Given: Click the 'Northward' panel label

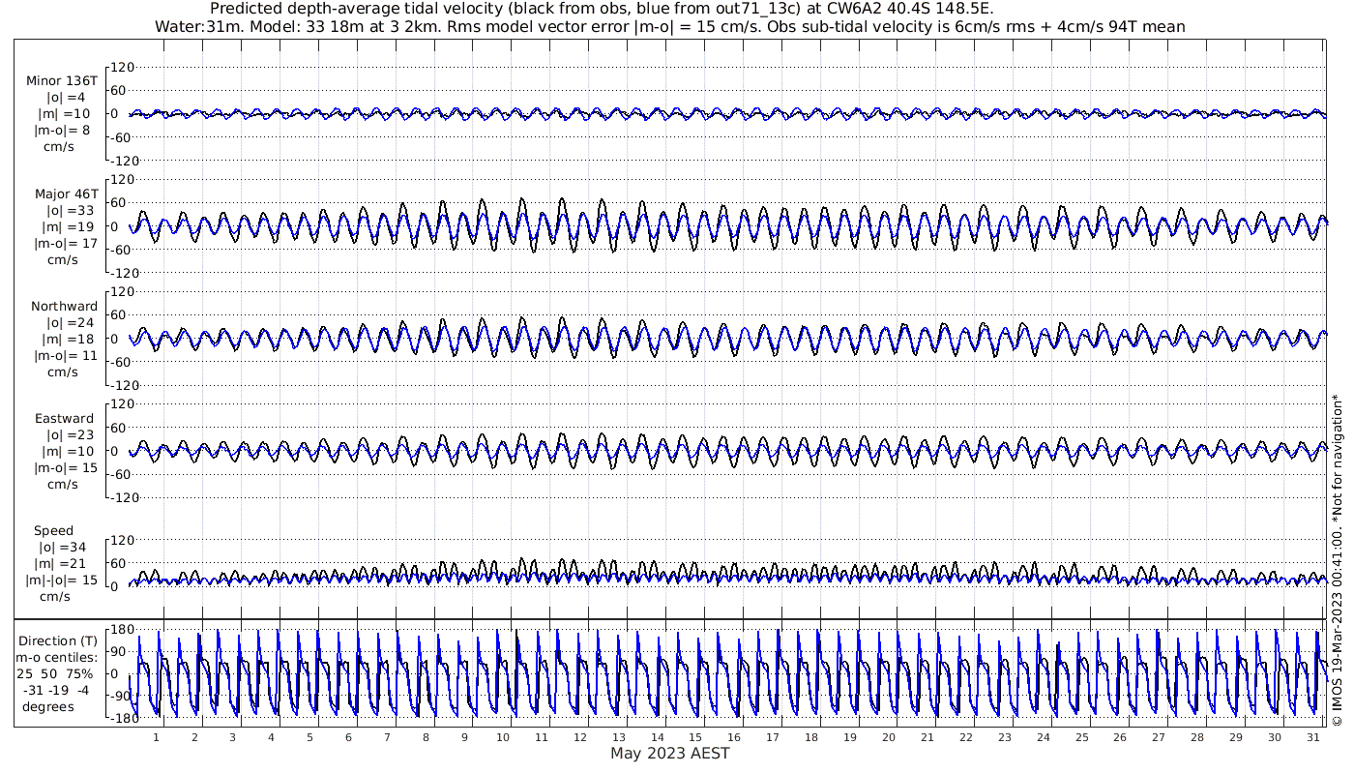Looking at the screenshot, I should click(x=65, y=307).
